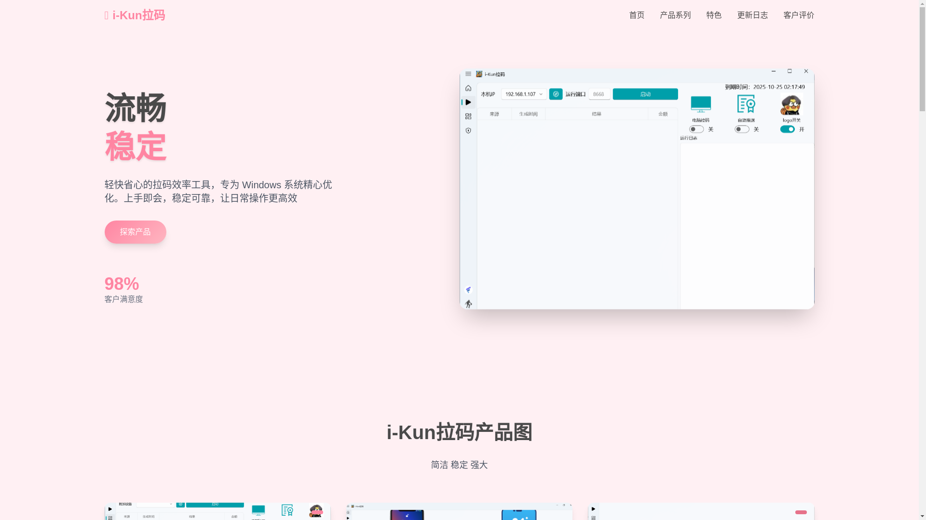Click the 来源 column header

pos(494,114)
